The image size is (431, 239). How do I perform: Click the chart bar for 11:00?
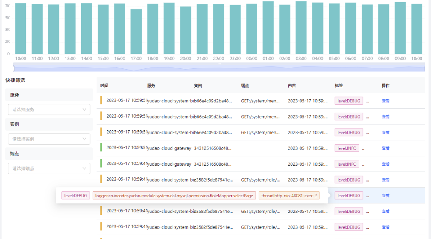(x=37, y=29)
